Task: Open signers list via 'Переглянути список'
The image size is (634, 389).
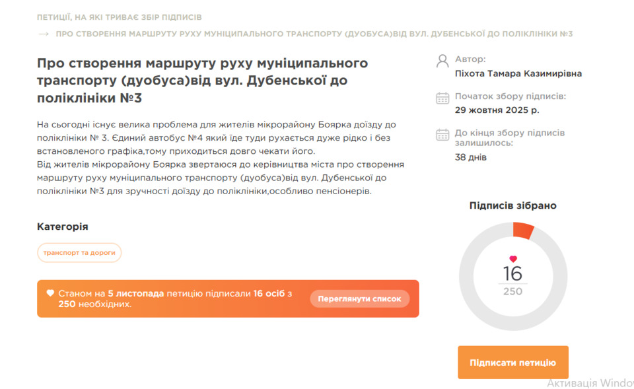Action: [359, 299]
